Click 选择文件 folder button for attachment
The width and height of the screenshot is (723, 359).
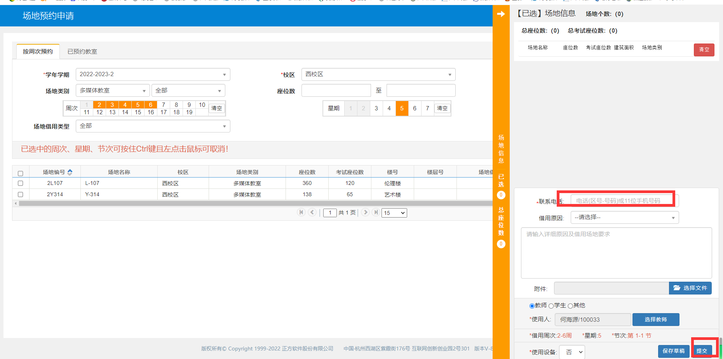pos(690,288)
